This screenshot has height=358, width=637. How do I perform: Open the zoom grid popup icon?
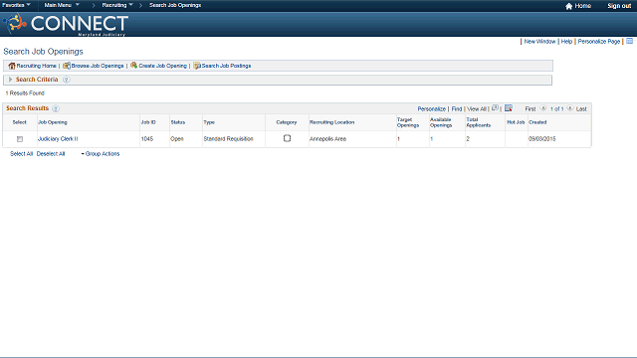click(495, 108)
